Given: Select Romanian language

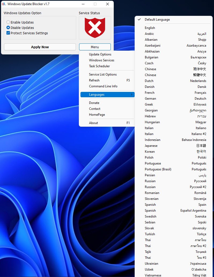Looking at the screenshot, I should click(174, 193).
